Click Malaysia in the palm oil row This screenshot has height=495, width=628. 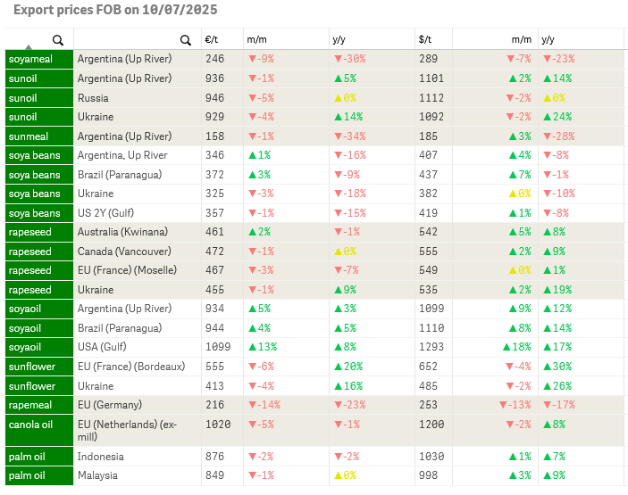click(x=99, y=476)
